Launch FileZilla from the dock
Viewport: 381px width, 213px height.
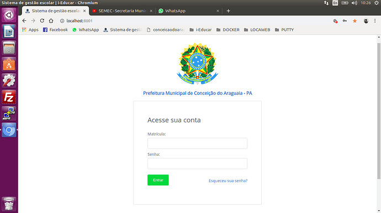(9, 97)
